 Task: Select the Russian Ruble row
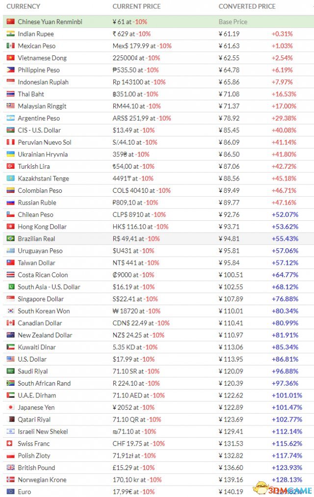[x=158, y=202]
